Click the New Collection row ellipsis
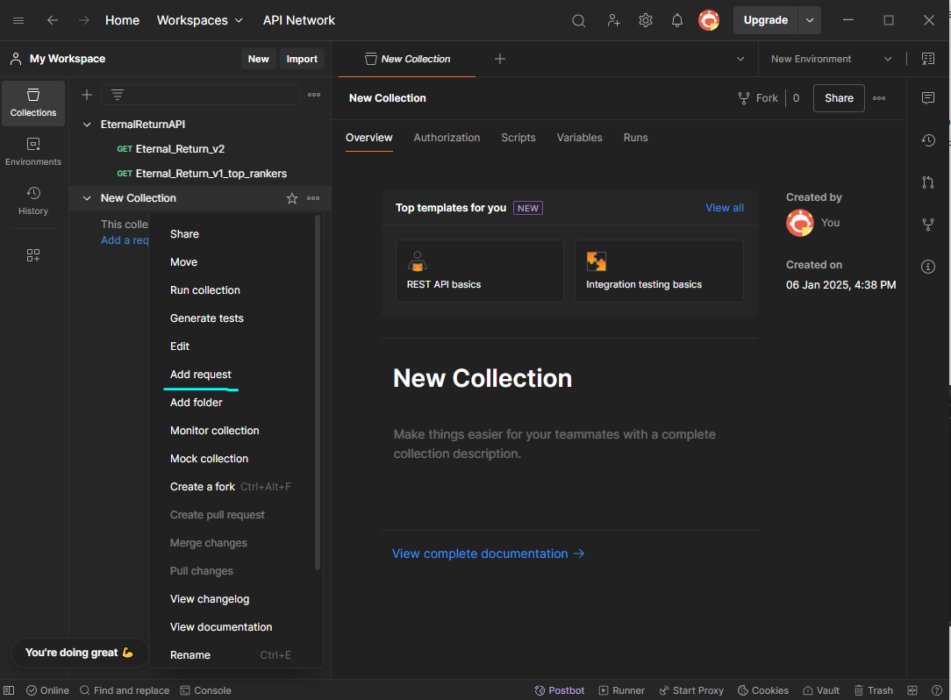 (313, 198)
